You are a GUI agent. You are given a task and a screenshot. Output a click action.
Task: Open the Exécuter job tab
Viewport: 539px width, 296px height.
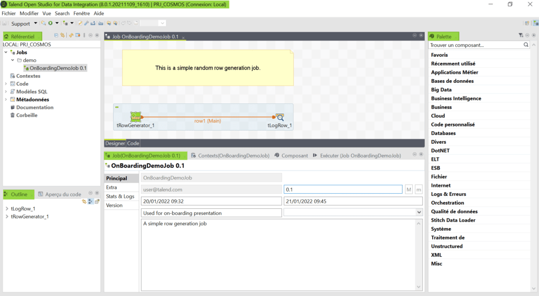pyautogui.click(x=357, y=155)
